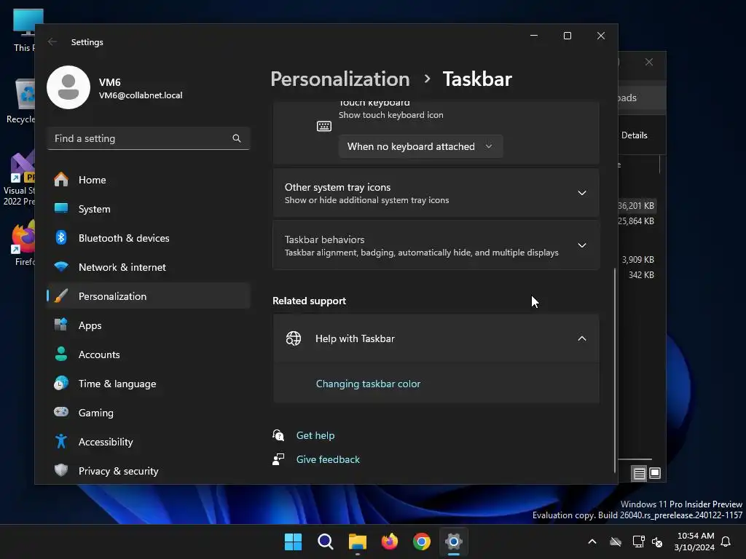The height and width of the screenshot is (559, 746).
Task: Click the VM6 profile avatar
Action: pos(68,87)
